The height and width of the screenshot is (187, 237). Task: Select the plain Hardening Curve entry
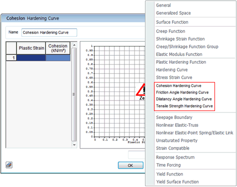(x=172, y=69)
